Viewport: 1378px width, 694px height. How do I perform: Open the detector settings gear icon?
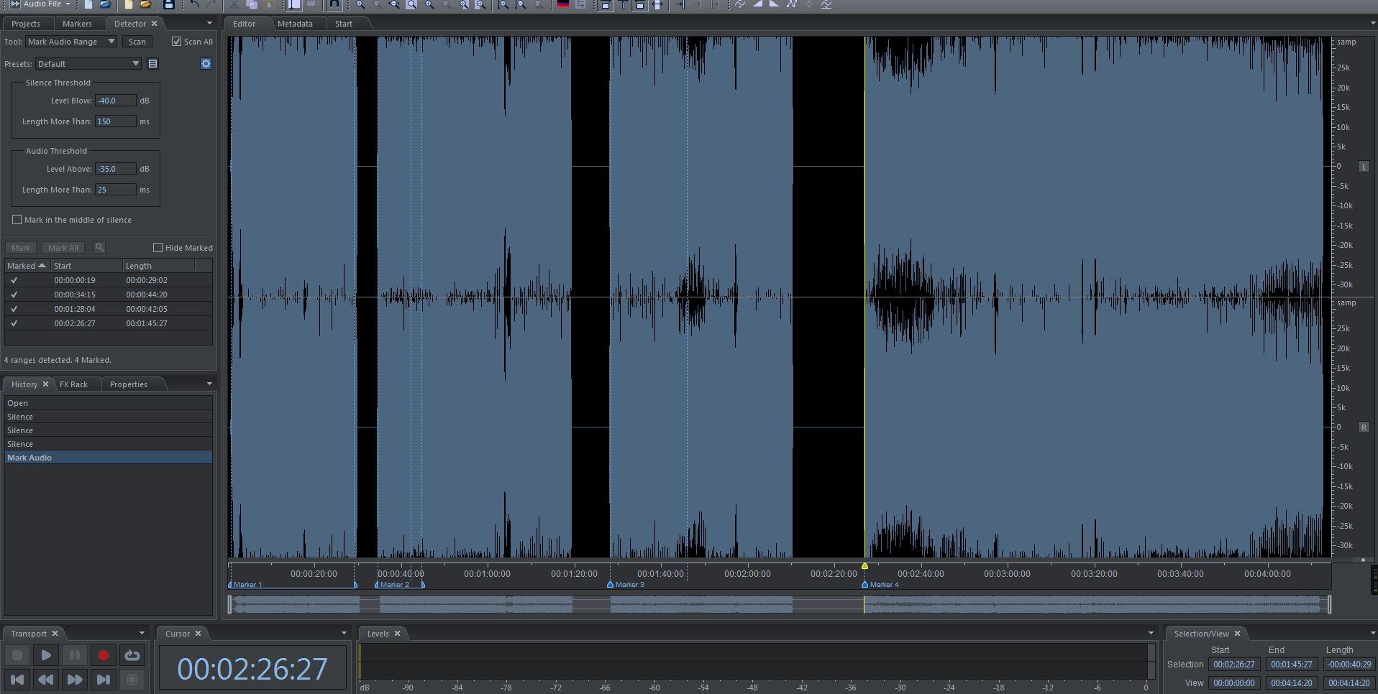[206, 64]
